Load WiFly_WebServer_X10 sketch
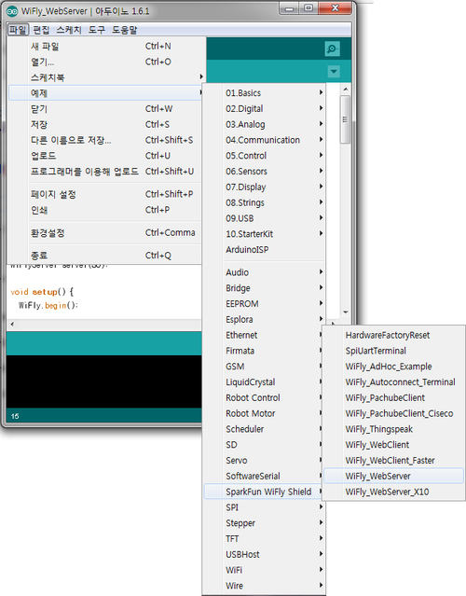 pyautogui.click(x=394, y=492)
